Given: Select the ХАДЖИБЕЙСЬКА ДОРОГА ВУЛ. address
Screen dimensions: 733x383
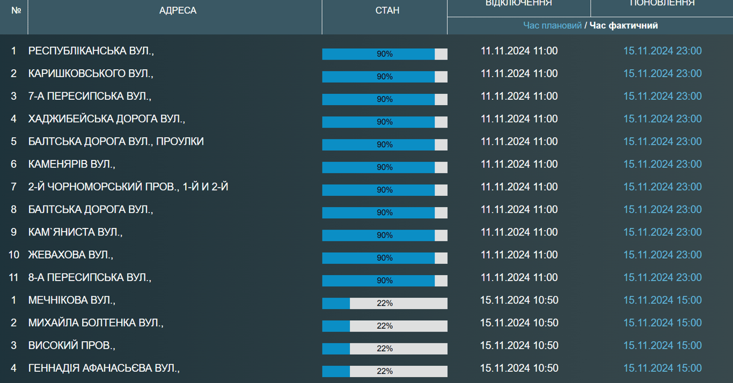Looking at the screenshot, I should point(106,119).
